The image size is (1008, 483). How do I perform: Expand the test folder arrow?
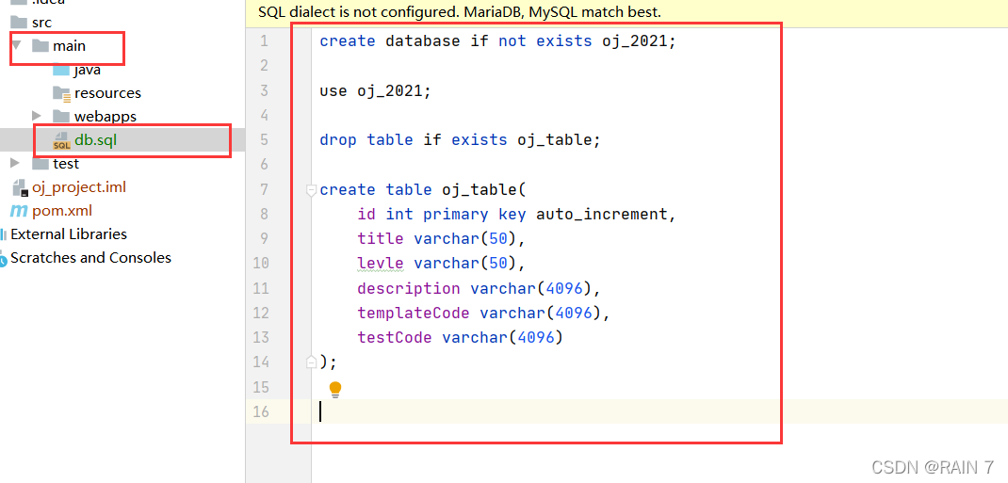pos(15,163)
